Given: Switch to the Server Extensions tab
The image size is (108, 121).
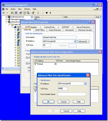Looking at the screenshot, I should [83, 27].
